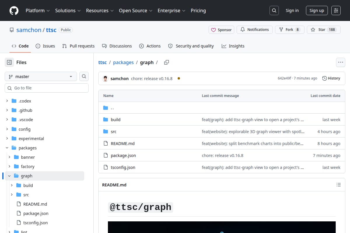The height and width of the screenshot is (233, 350).
Task: Click the Sponsor heart icon
Action: [x=213, y=30]
